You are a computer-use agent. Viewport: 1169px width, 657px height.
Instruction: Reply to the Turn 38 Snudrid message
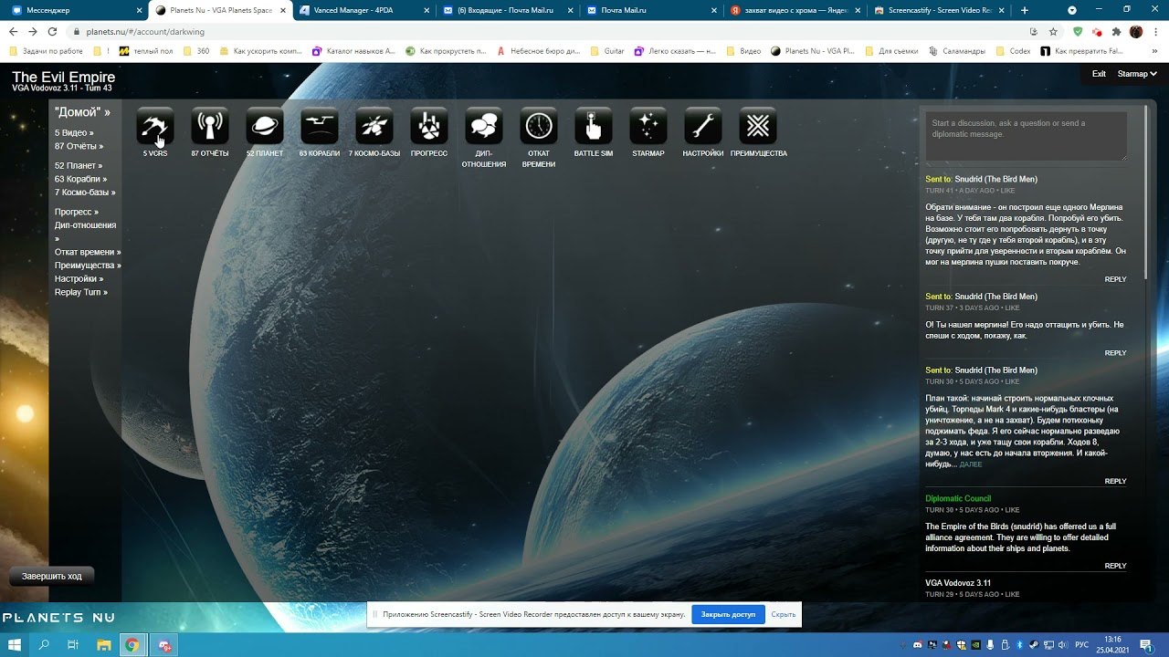1115,481
